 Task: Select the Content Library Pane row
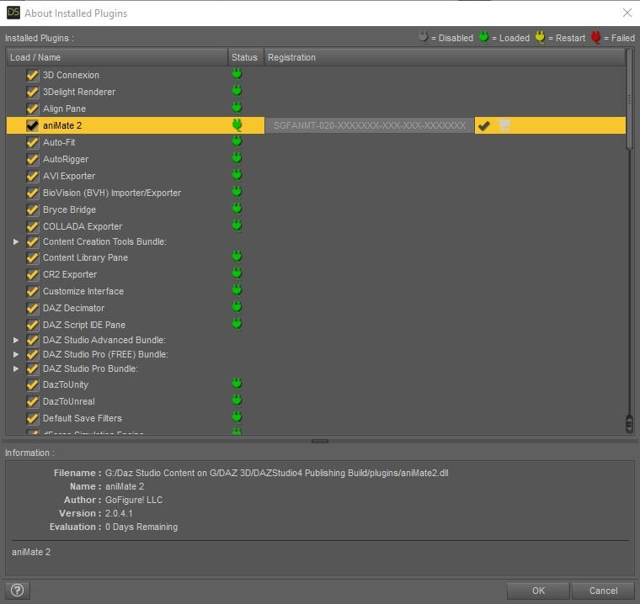[x=316, y=257]
